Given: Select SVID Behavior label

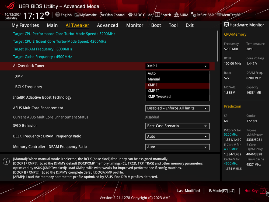Looking at the screenshot, I should [x=25, y=126].
